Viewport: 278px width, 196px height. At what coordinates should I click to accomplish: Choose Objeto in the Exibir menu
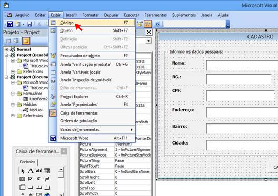pos(92,30)
